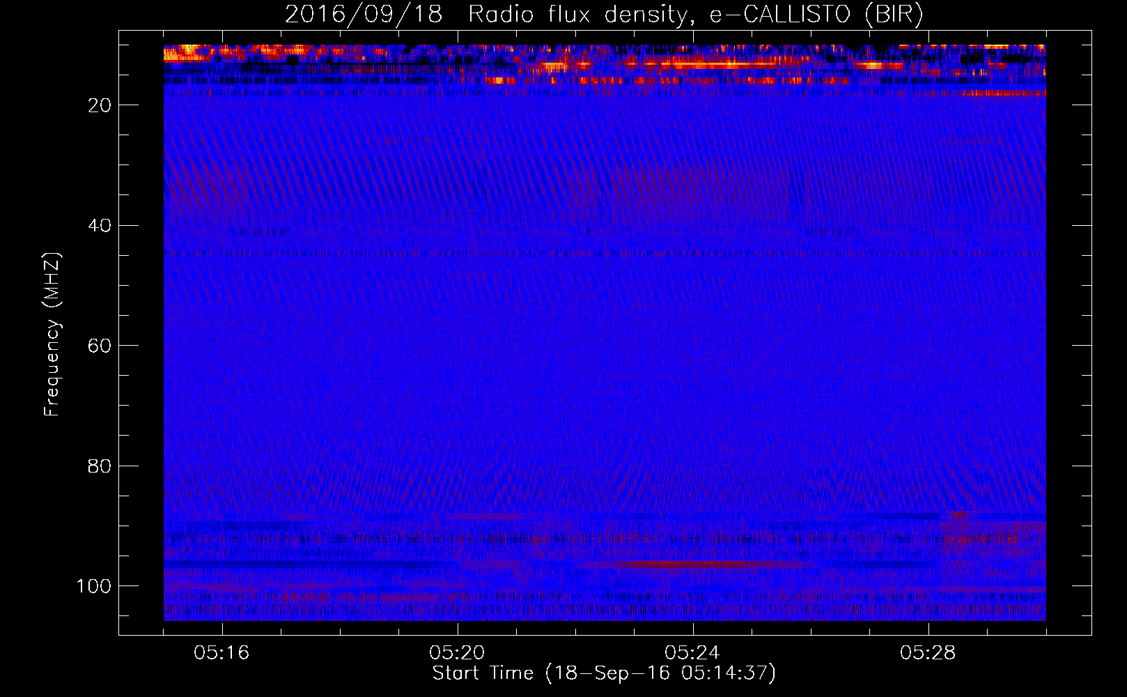Click the 20 MHz frequency tick label
This screenshot has width=1127, height=697.
[x=100, y=105]
